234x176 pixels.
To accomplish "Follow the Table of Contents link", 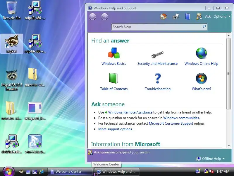I will coord(114,89).
